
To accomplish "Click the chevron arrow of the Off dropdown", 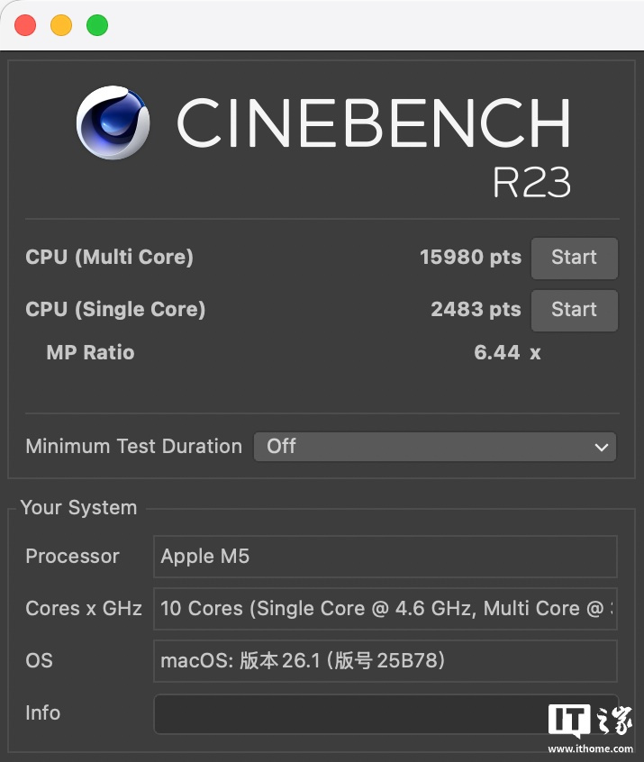I will (602, 447).
